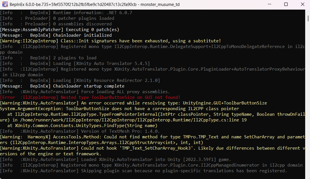
Task: Click the '2 plugins to load' line
Action: 48,58
